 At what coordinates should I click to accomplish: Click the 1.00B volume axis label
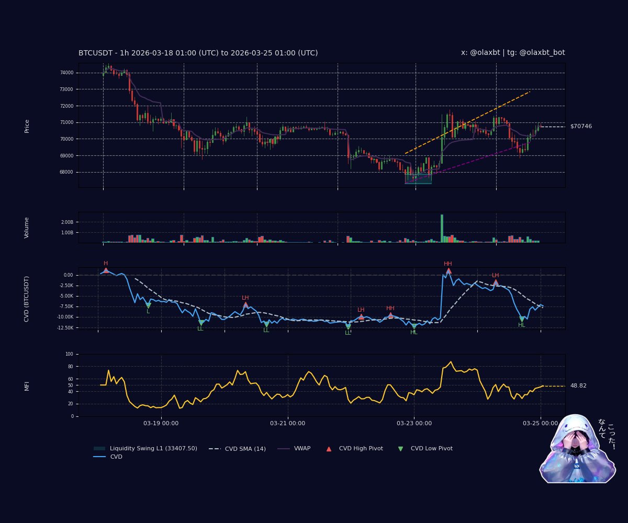click(67, 233)
